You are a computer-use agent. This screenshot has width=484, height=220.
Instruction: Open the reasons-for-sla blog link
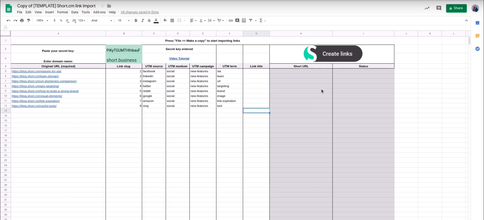point(36,71)
